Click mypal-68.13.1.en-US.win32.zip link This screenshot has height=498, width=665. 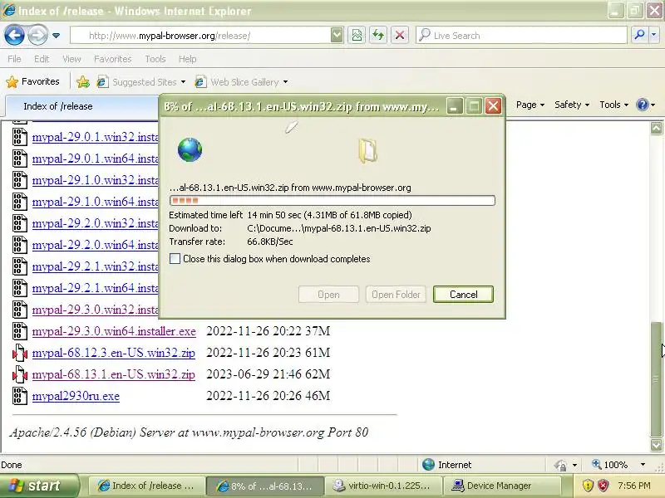click(x=114, y=374)
